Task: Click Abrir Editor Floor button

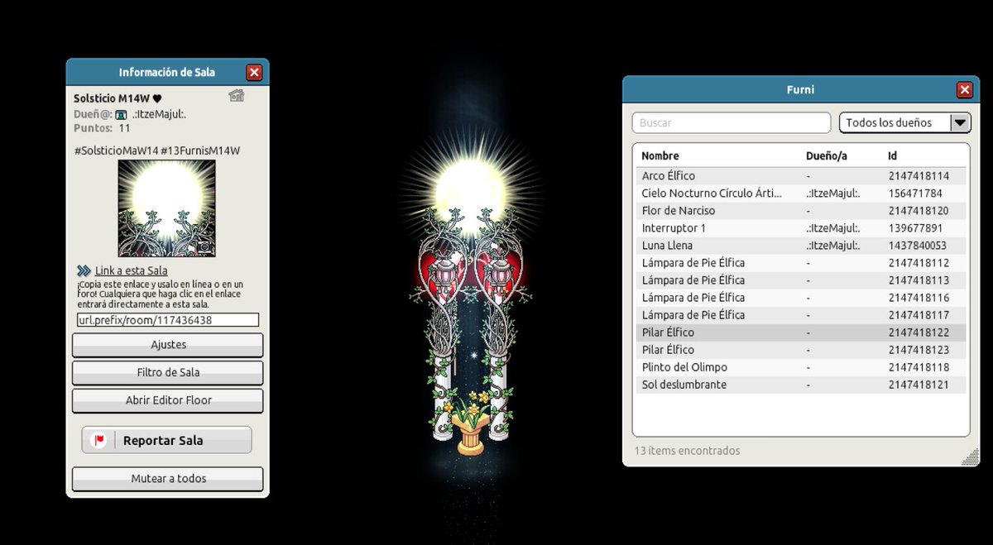Action: tap(168, 400)
